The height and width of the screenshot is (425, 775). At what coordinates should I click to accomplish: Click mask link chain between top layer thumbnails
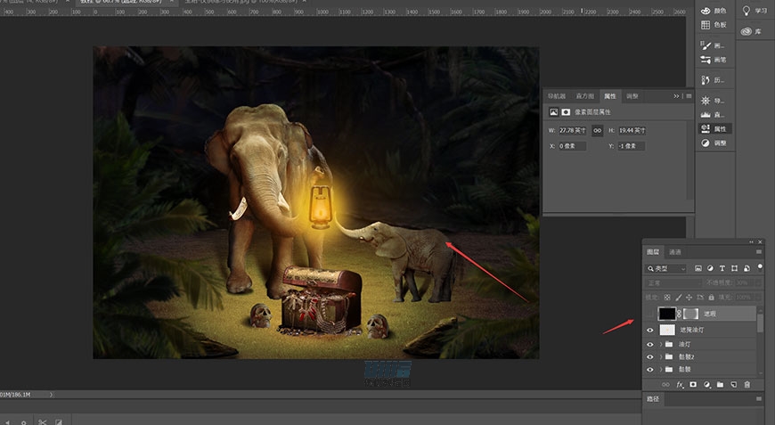(x=679, y=314)
